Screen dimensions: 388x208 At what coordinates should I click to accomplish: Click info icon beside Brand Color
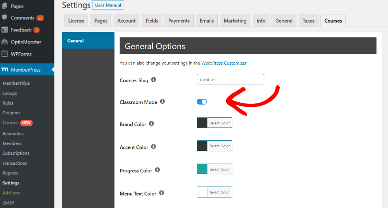coord(151,123)
